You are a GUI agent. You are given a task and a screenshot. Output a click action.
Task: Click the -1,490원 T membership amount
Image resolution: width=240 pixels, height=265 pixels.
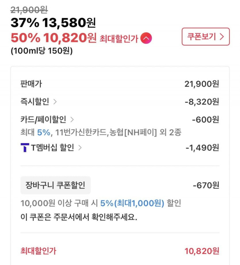202,148
